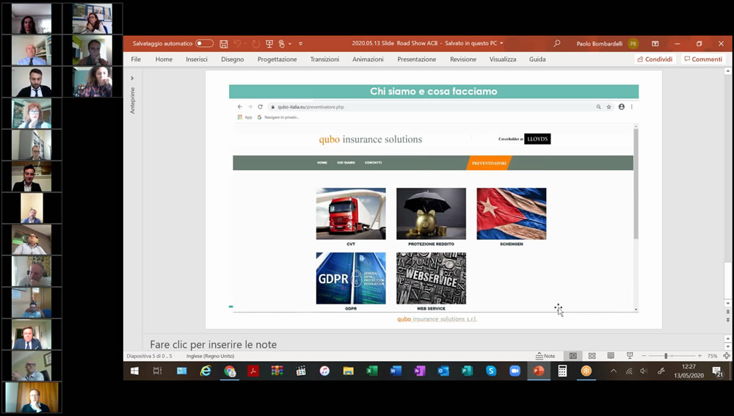The width and height of the screenshot is (734, 416).
Task: Switch to Reading view icon
Action: coord(611,356)
